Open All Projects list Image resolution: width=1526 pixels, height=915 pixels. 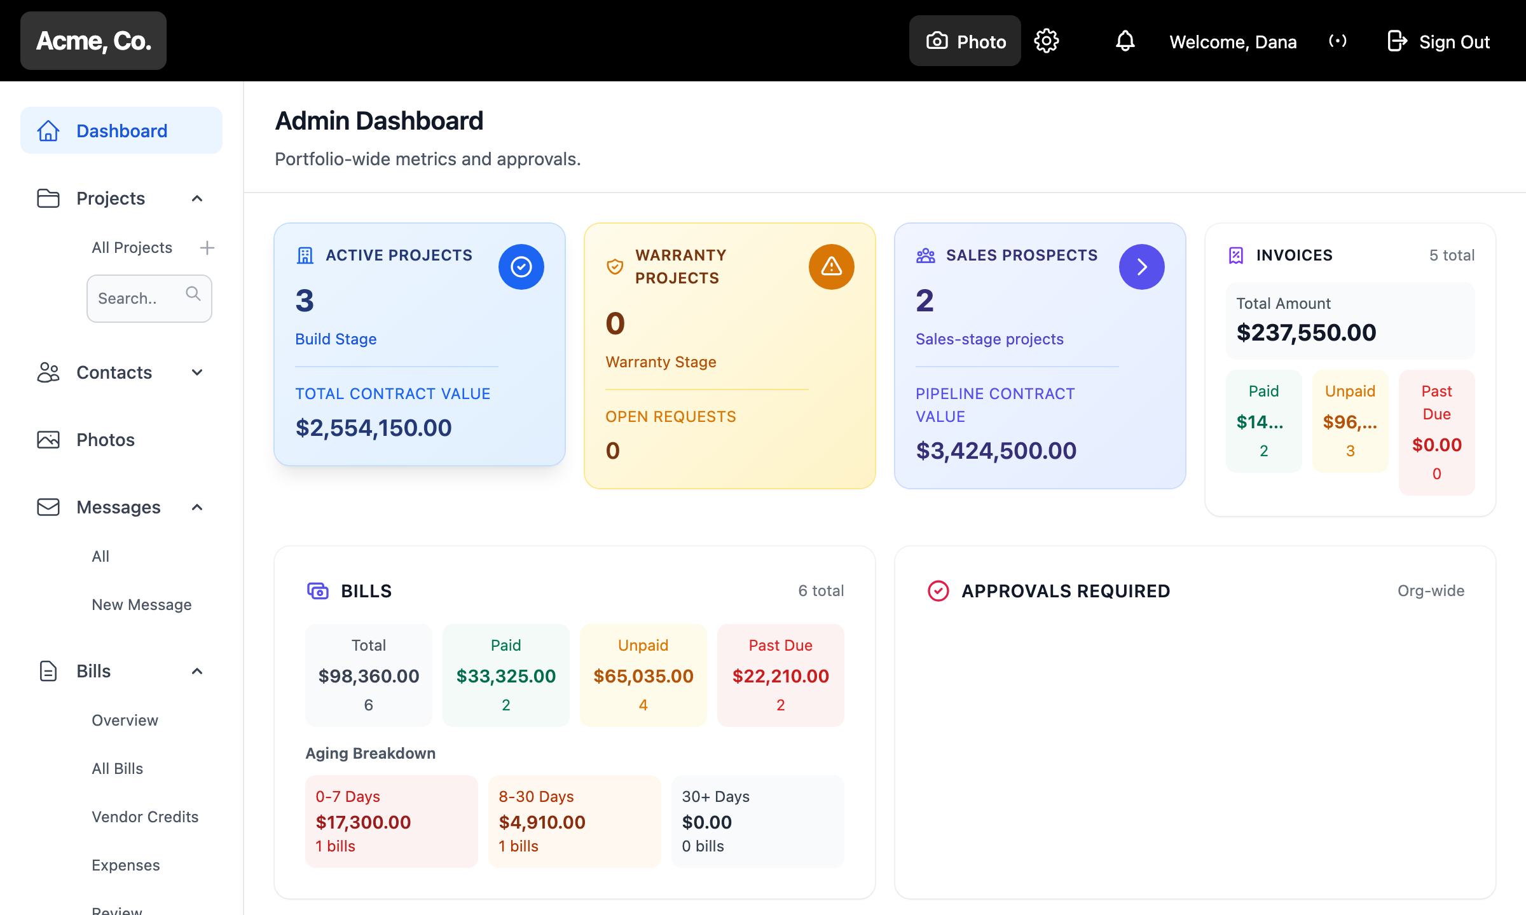(x=132, y=248)
